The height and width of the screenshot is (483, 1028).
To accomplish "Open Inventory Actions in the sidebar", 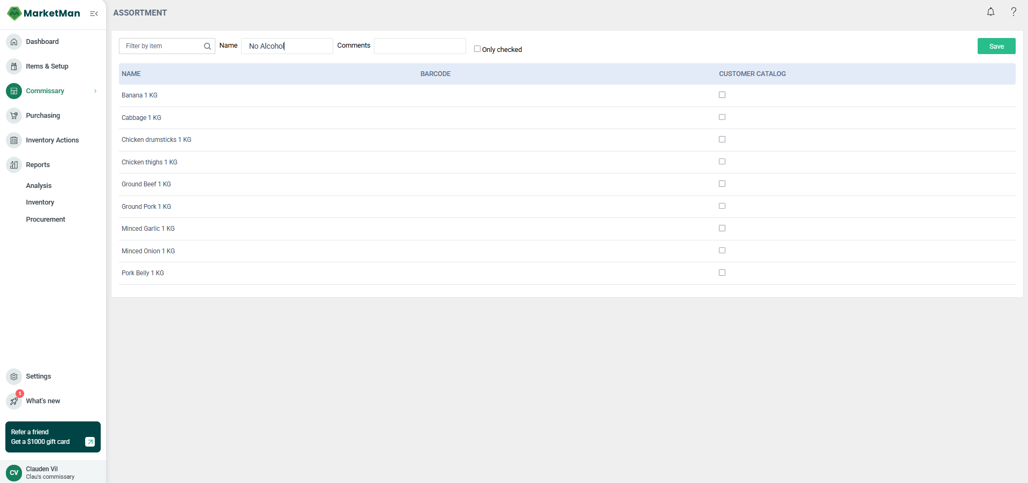I will coord(51,140).
